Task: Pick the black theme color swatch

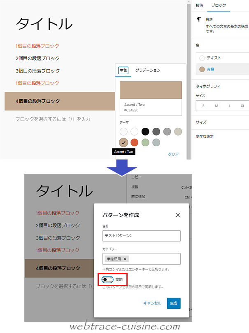Action: 145,131
